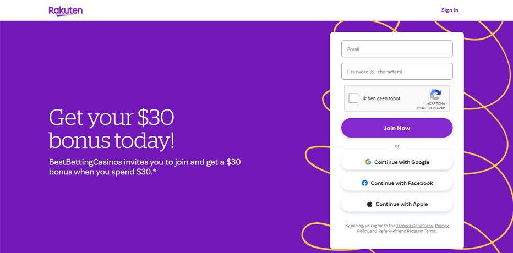This screenshot has width=513, height=253.
Task: Open the Privacy Policy link
Action: pos(441,226)
